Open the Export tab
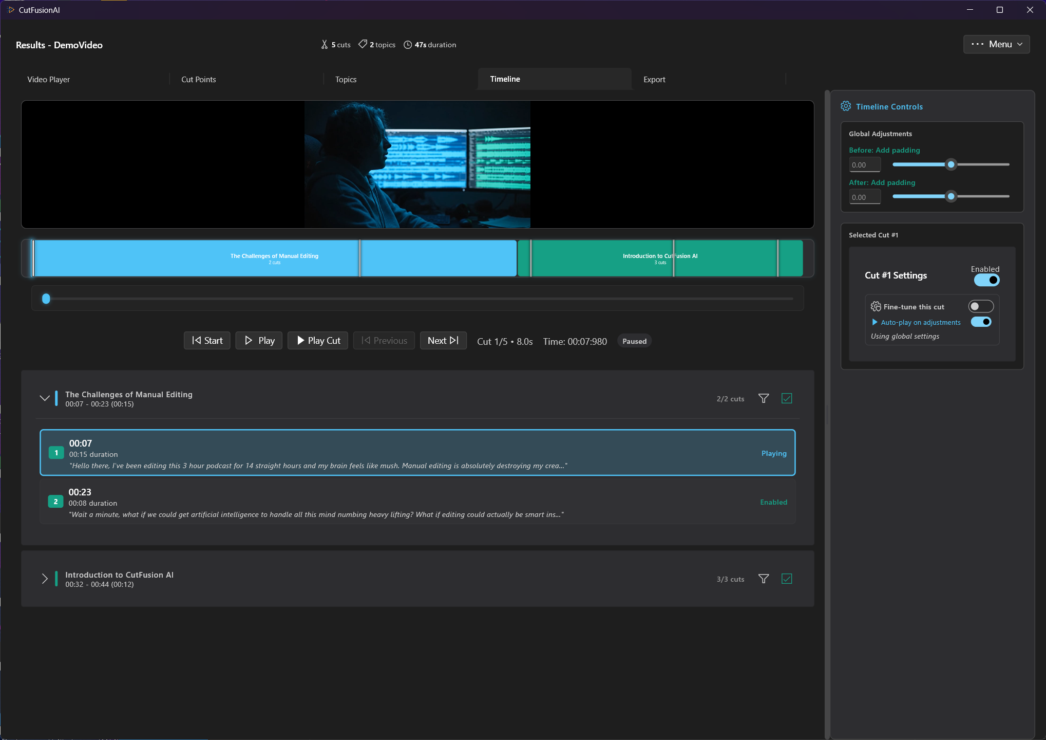The width and height of the screenshot is (1046, 740). (654, 79)
